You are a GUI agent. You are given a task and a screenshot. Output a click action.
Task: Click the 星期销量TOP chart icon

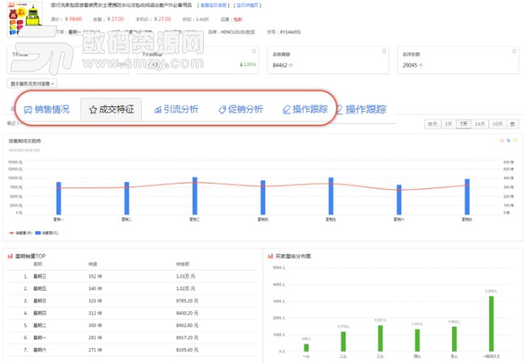coord(10,256)
